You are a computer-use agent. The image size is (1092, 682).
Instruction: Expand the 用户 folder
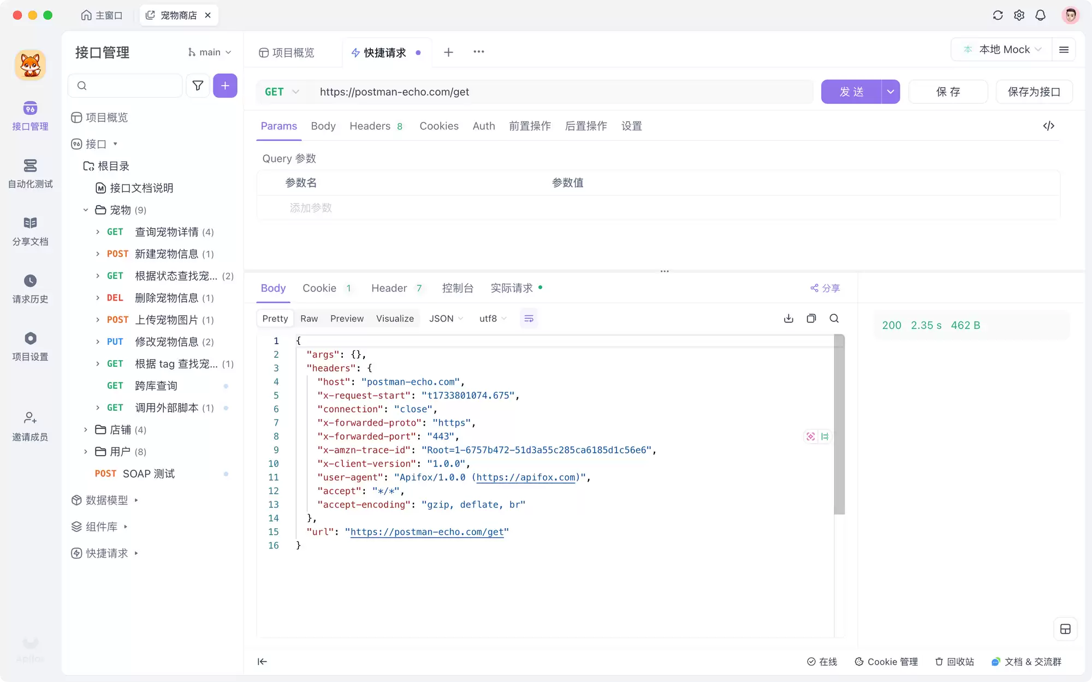pyautogui.click(x=86, y=452)
